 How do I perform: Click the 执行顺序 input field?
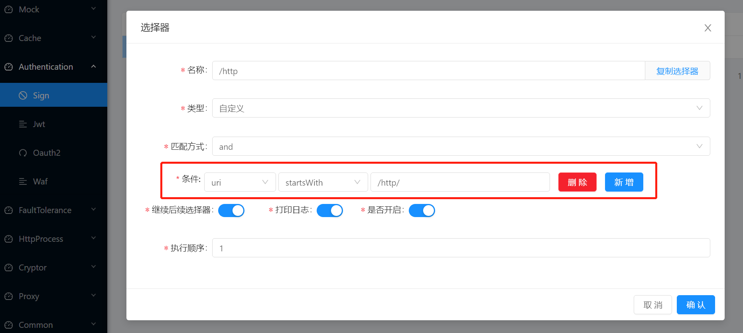coord(461,248)
